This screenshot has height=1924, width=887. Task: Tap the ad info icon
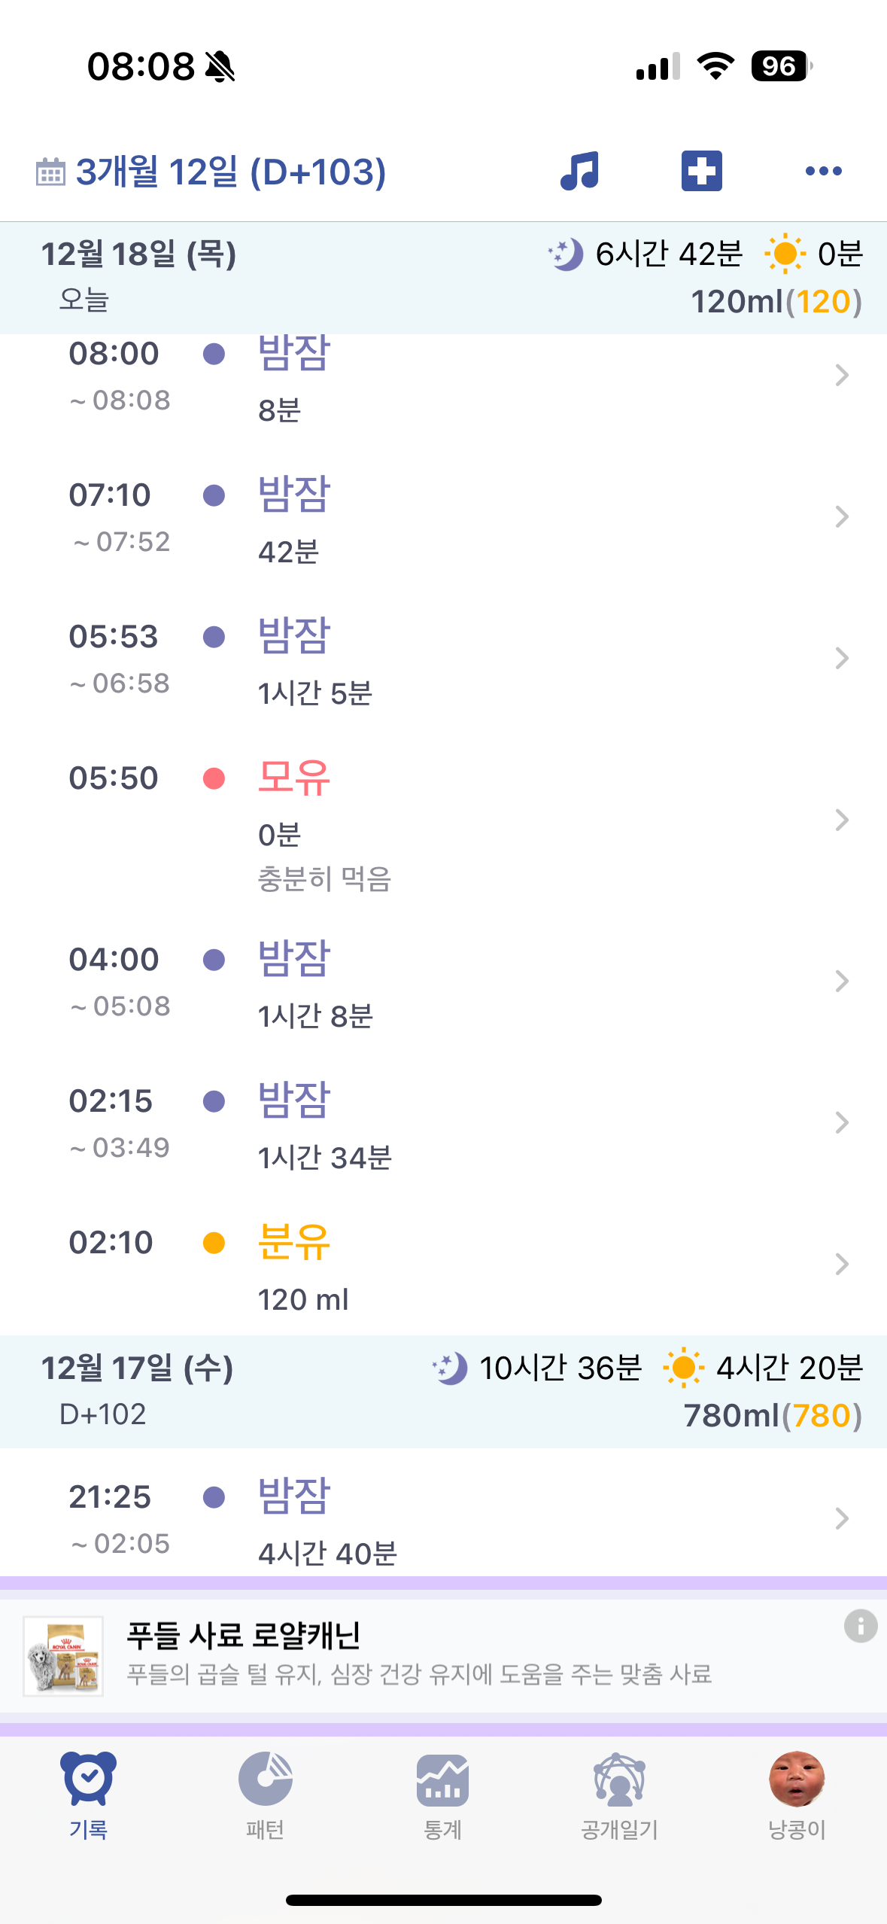coord(861,1626)
